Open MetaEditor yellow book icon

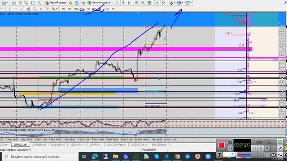[70, 3]
